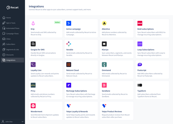Click the Active campaign blue arrow icon

(69, 23)
